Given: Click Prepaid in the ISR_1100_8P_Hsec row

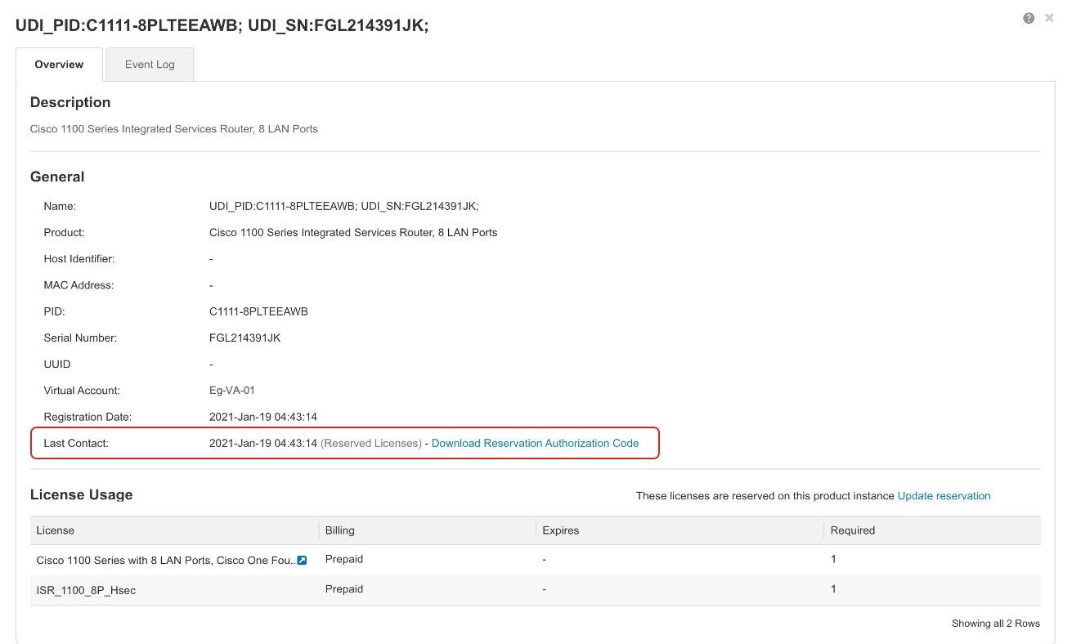Looking at the screenshot, I should pos(344,589).
